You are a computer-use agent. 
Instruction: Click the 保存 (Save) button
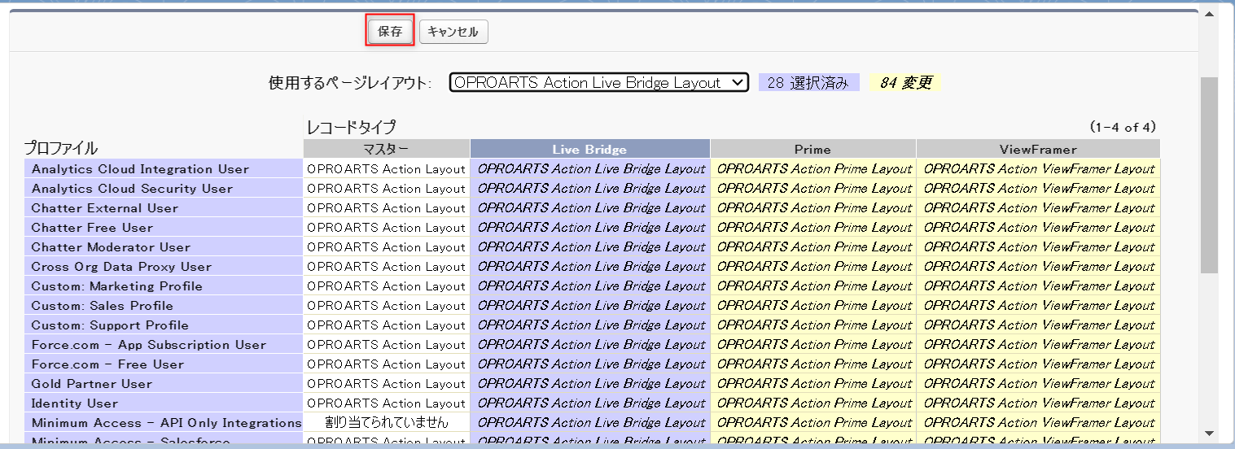pyautogui.click(x=390, y=32)
